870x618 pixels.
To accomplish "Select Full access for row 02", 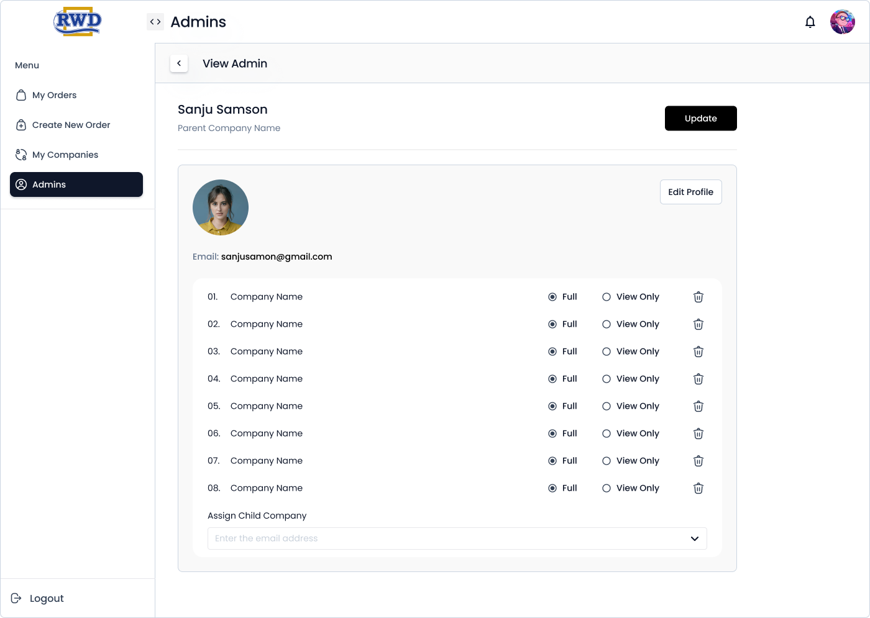I will pyautogui.click(x=552, y=324).
